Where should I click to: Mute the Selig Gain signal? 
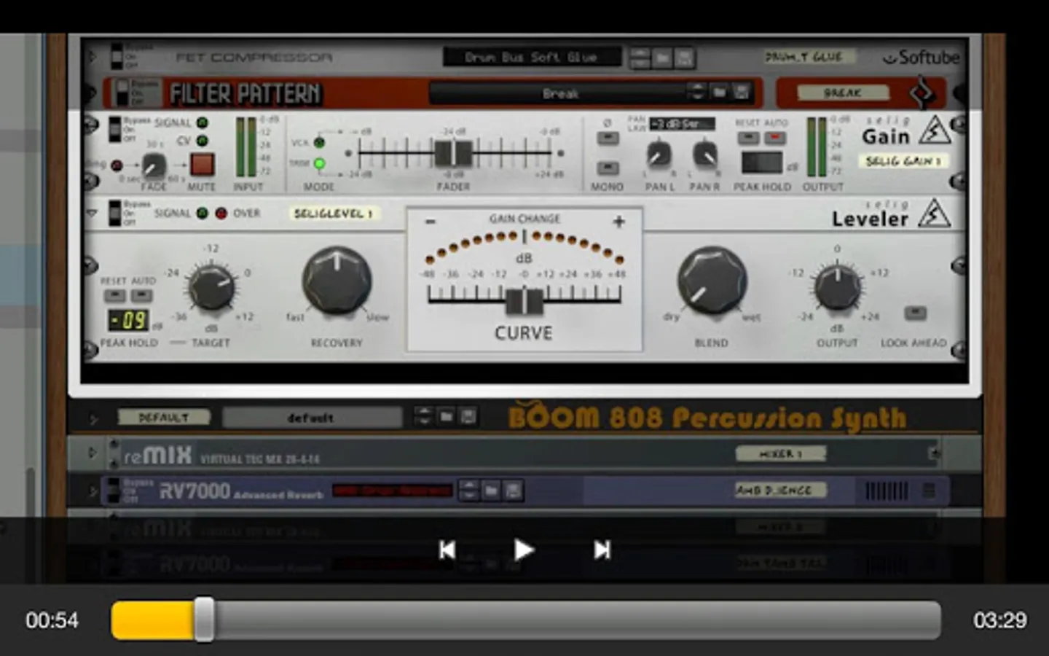[x=202, y=164]
